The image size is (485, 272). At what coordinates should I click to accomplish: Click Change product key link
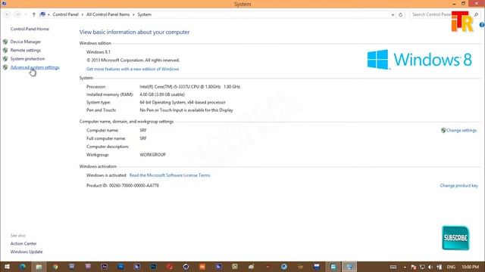458,186
